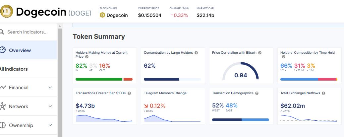
Task: Click the current price $0.150504
Action: coord(149,15)
